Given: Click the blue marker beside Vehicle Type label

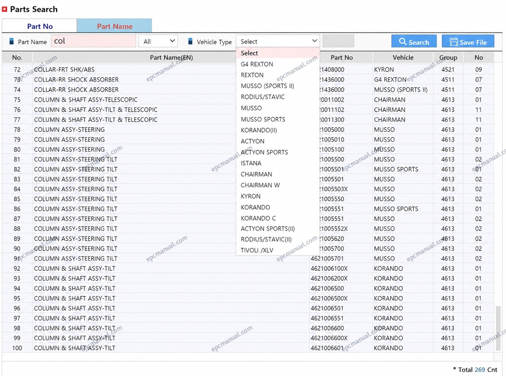Looking at the screenshot, I should pos(190,41).
